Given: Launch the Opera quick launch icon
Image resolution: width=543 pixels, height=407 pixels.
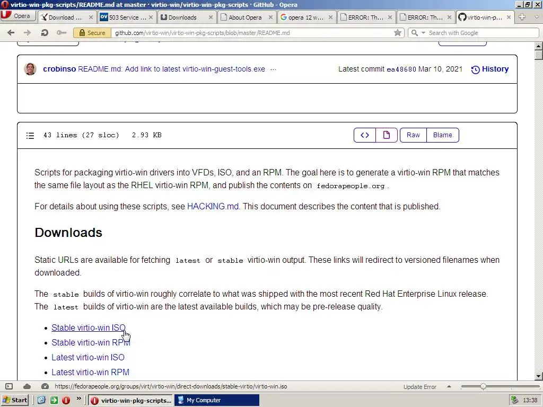Looking at the screenshot, I should 66,401.
